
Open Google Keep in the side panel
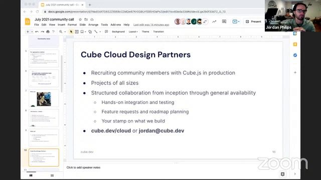pyautogui.click(x=295, y=44)
